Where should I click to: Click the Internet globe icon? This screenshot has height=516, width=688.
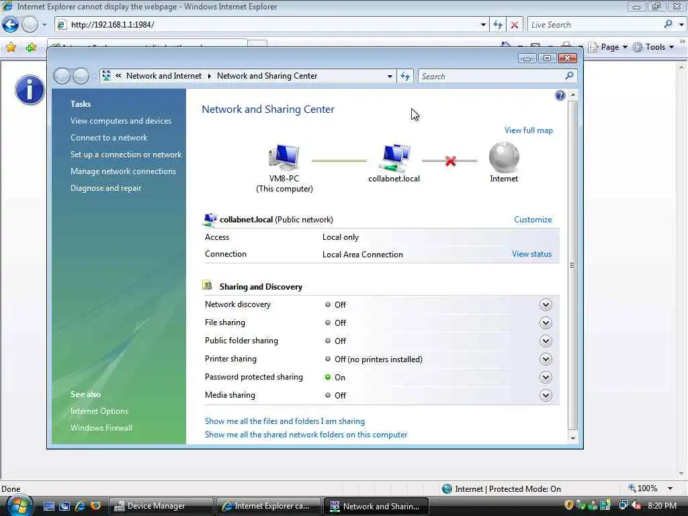click(504, 157)
